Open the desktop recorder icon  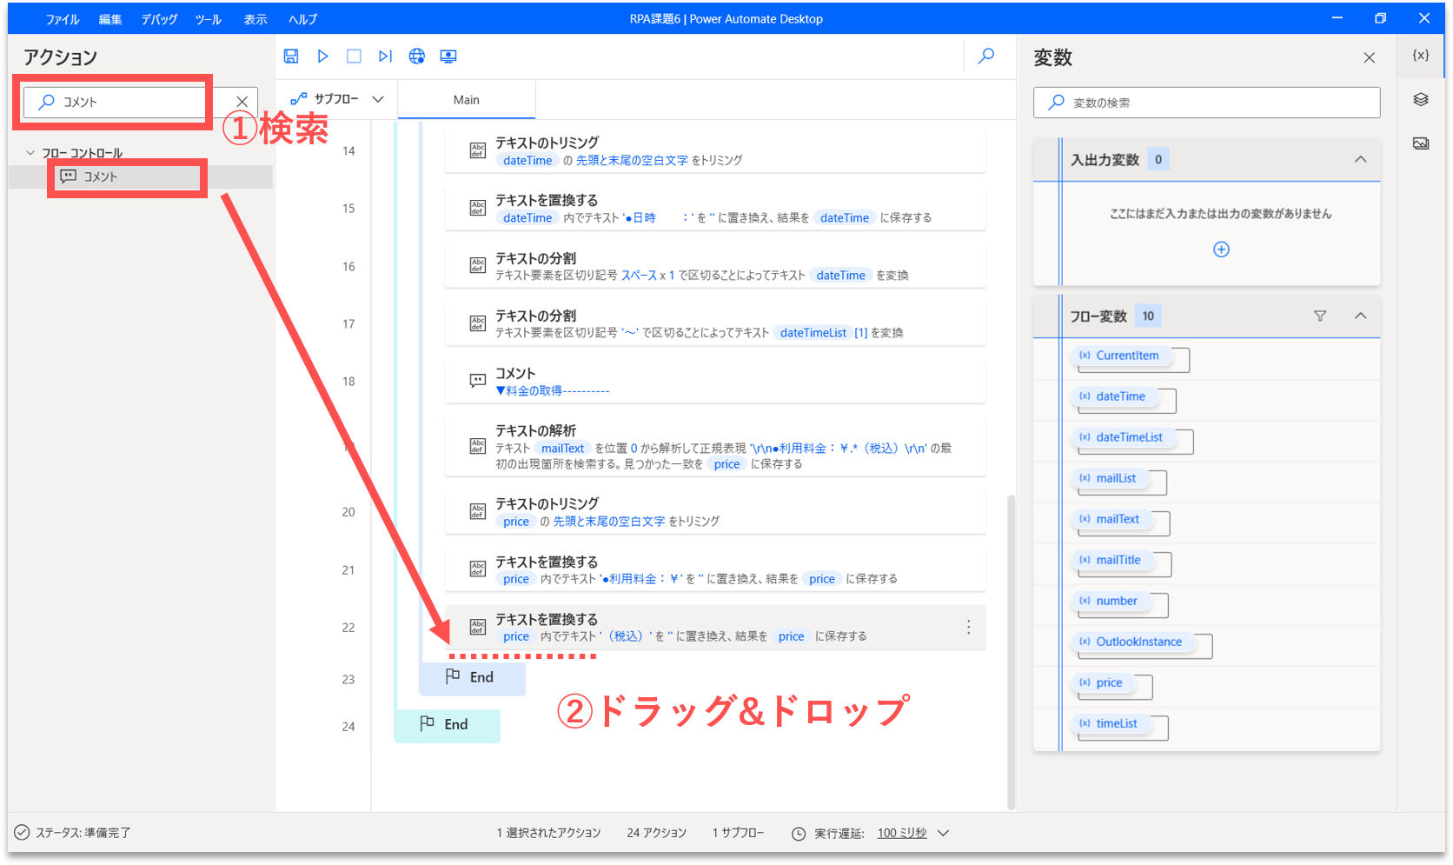[x=448, y=57]
